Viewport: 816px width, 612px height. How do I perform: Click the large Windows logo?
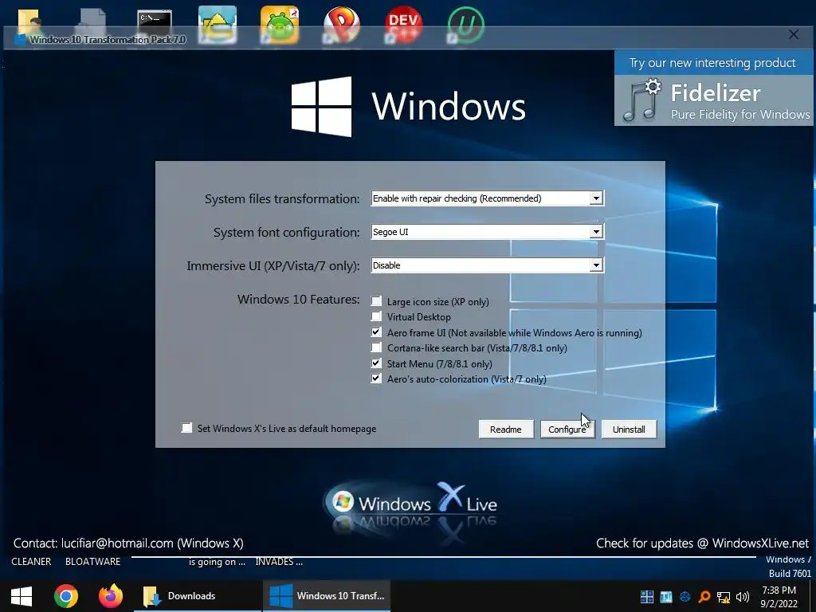321,107
